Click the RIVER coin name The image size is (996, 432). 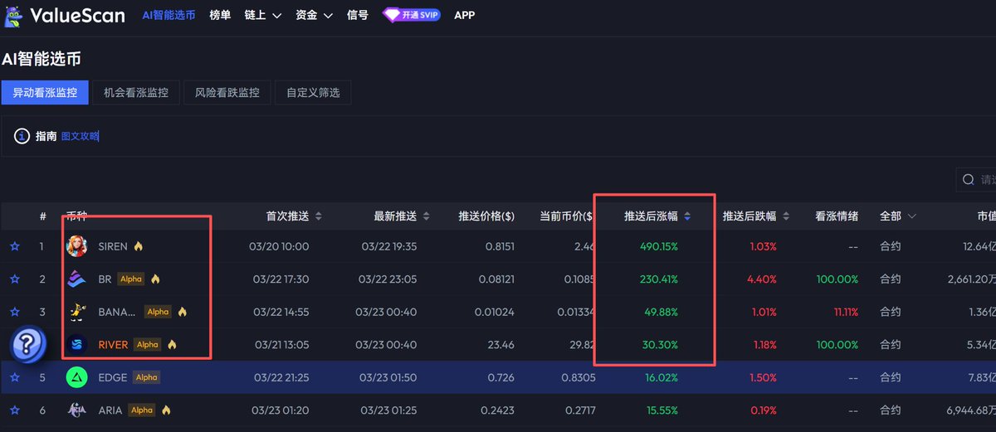(x=113, y=344)
